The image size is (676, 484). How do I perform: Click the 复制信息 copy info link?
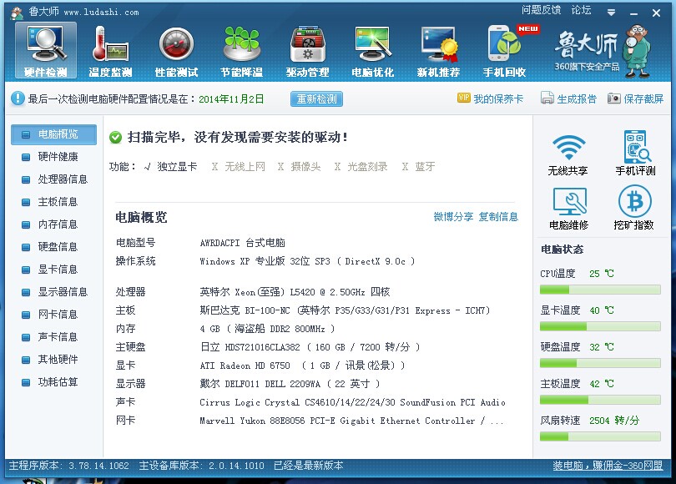point(498,217)
